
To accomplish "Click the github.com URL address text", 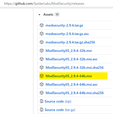I will [x=44, y=4].
